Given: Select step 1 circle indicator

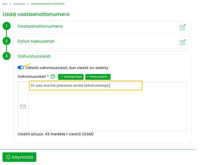Looking at the screenshot, I should point(6,26).
